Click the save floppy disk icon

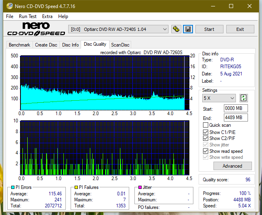188,29
